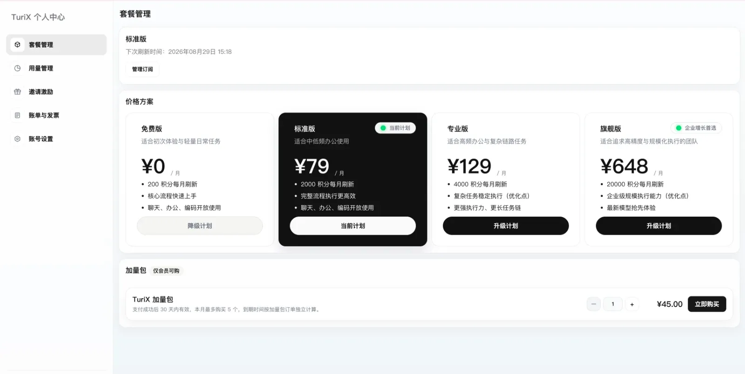Click '最新模型抢先体验' text
The image size is (745, 374).
[x=631, y=208]
